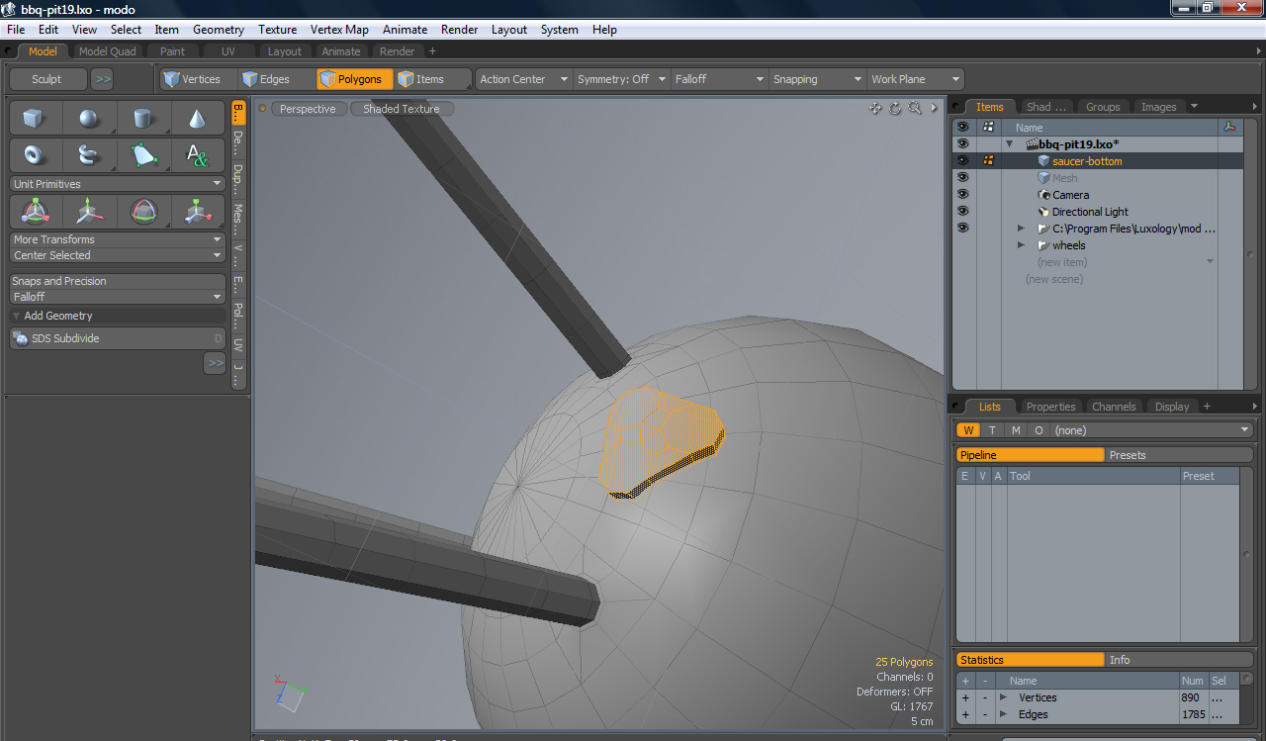Click the orange saucer-bottom selection marker
Image resolution: width=1266 pixels, height=741 pixels.
tap(988, 160)
